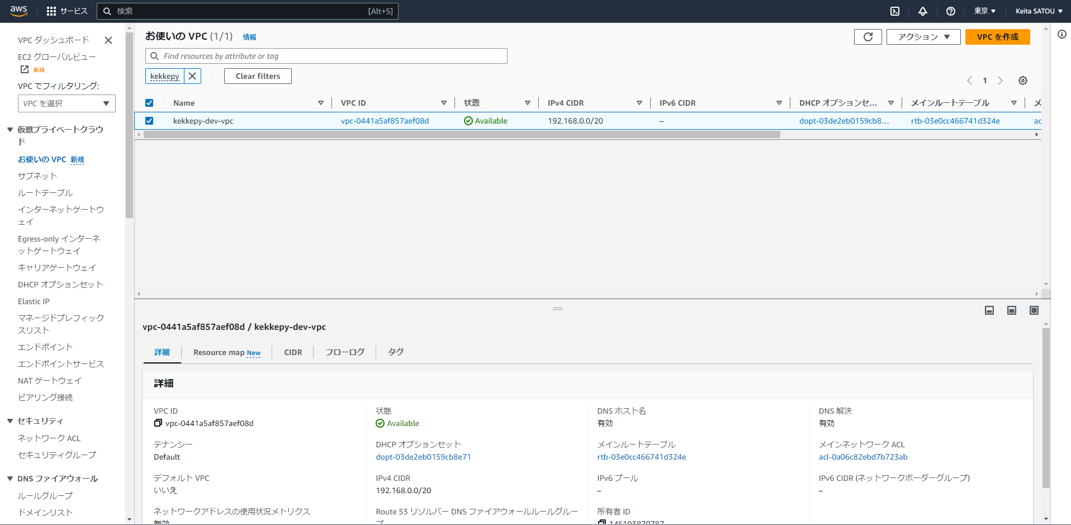Open NAT ゲートウェイ in the sidebar
1071x525 pixels.
(50, 381)
